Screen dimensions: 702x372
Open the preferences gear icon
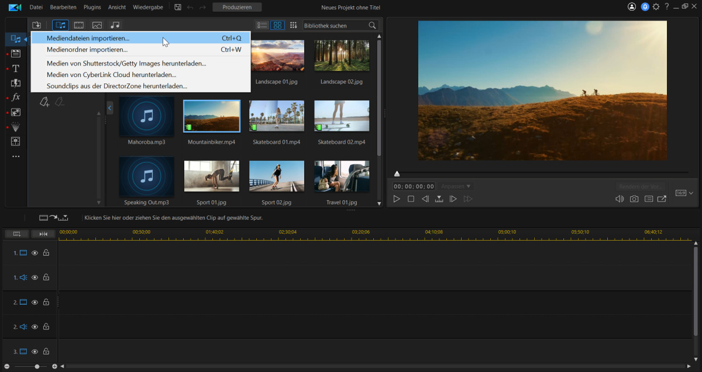tap(656, 7)
